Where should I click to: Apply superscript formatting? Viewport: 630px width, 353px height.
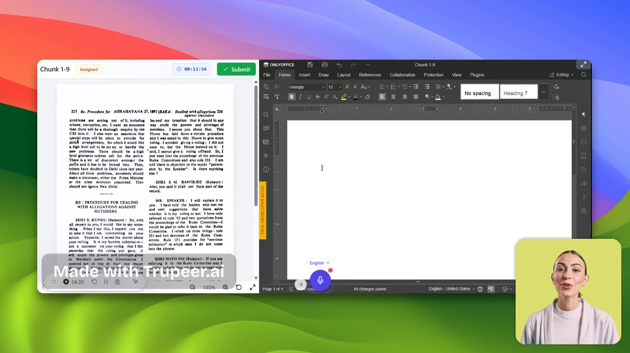coord(326,97)
